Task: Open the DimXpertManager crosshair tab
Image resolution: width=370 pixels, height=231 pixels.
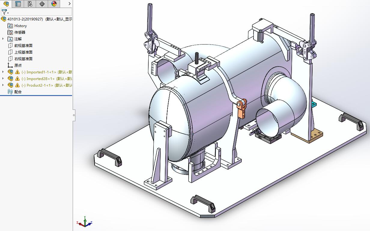Action: click(42, 4)
